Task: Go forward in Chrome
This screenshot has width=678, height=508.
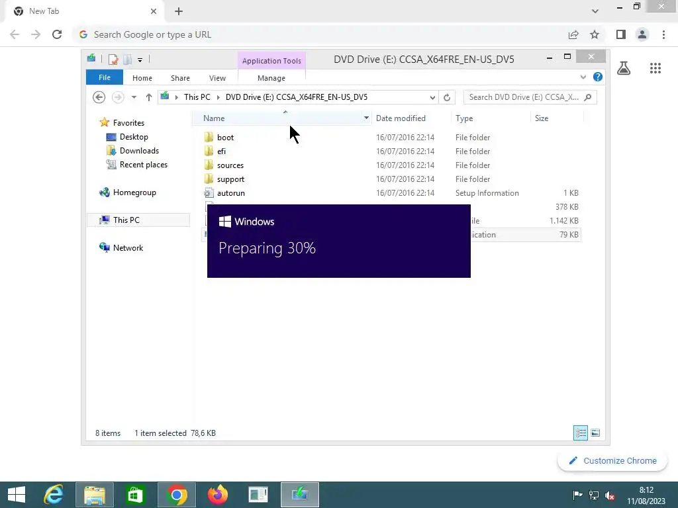Action: [36, 34]
